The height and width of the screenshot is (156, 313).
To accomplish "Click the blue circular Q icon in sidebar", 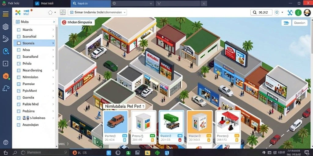I will click(6, 51).
